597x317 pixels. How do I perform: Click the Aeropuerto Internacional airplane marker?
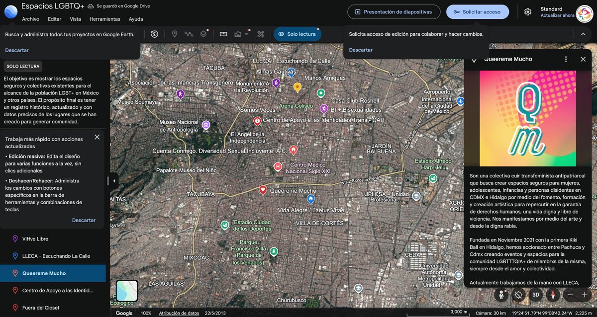[461, 101]
